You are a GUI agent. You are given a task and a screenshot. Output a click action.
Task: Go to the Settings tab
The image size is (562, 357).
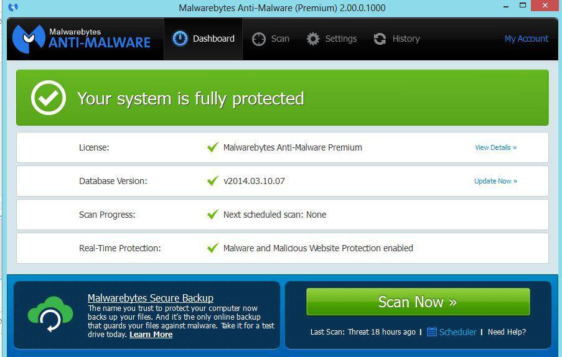pos(332,39)
